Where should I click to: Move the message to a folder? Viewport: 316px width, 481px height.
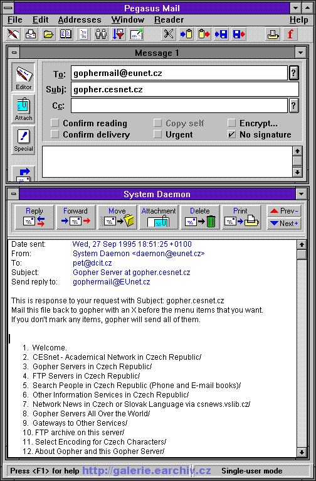pyautogui.click(x=117, y=217)
